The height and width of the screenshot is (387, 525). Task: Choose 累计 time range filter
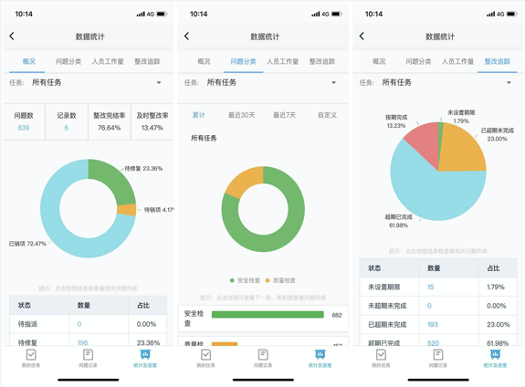tap(198, 115)
